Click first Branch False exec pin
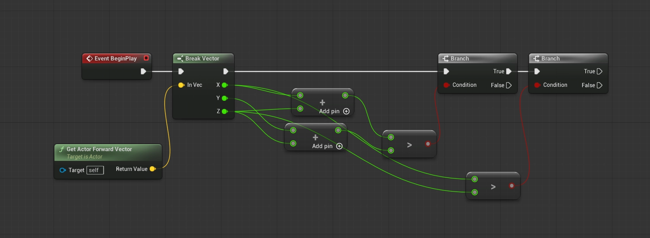Screen dimensions: 650x238 tap(509, 85)
